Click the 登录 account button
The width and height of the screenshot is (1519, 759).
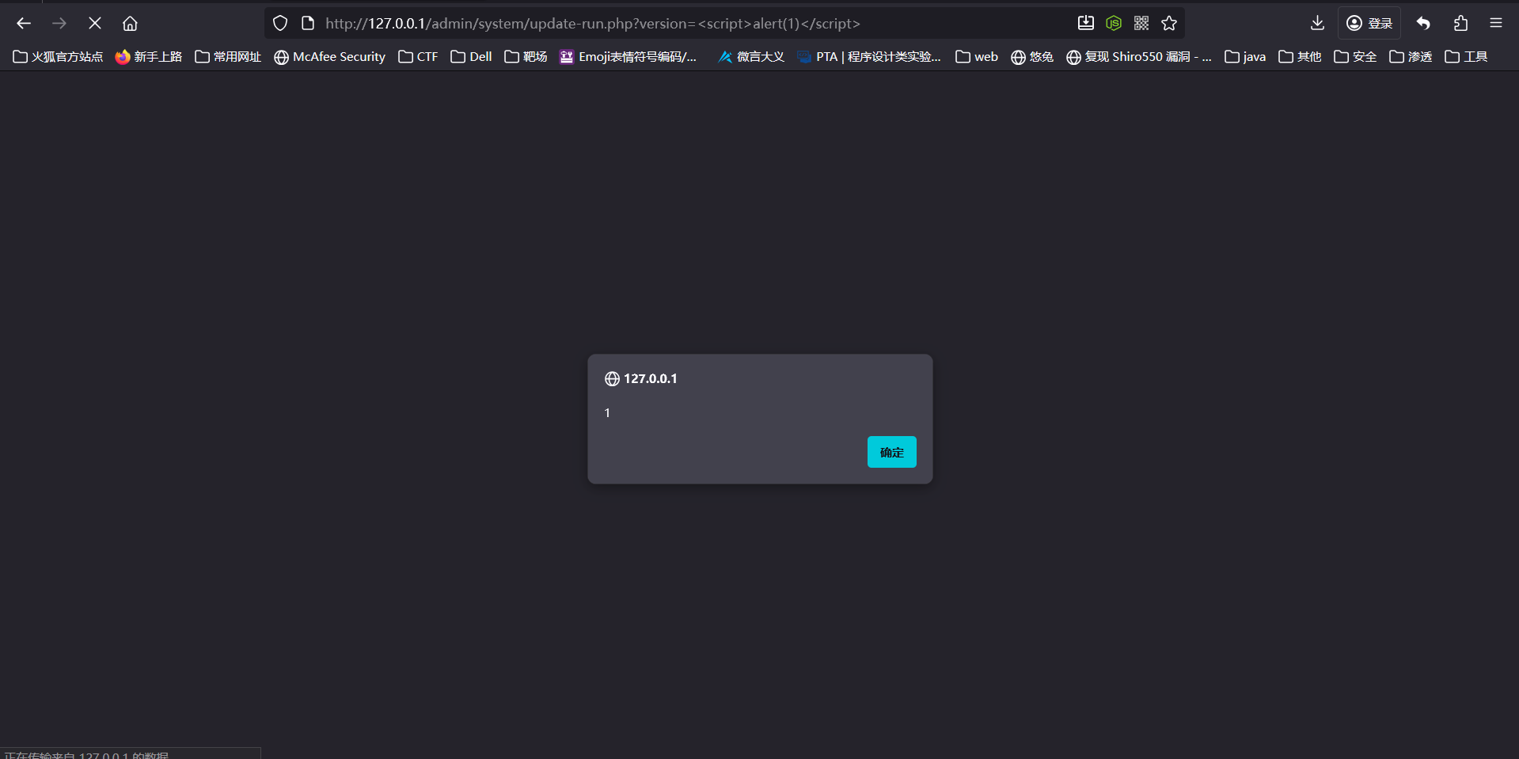coord(1369,24)
